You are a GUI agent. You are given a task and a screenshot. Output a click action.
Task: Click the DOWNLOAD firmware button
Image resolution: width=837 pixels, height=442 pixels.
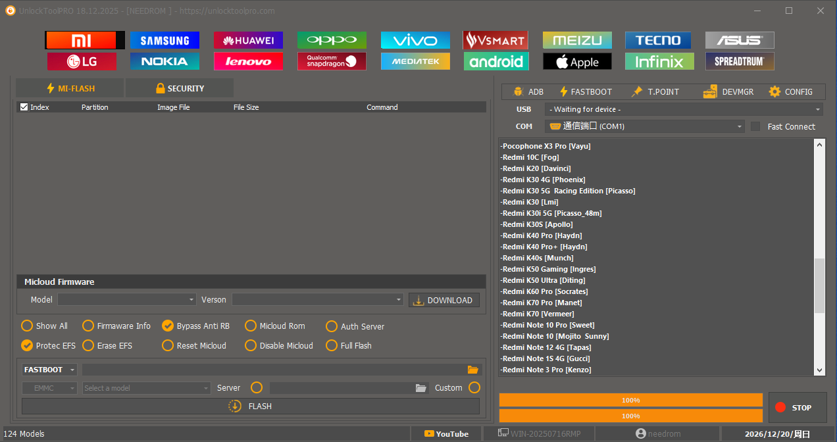click(444, 300)
